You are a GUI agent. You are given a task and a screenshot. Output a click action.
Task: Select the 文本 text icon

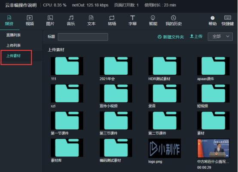coord(91,18)
